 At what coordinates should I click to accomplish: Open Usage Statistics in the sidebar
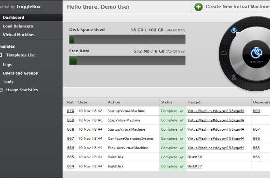[x=22, y=90]
